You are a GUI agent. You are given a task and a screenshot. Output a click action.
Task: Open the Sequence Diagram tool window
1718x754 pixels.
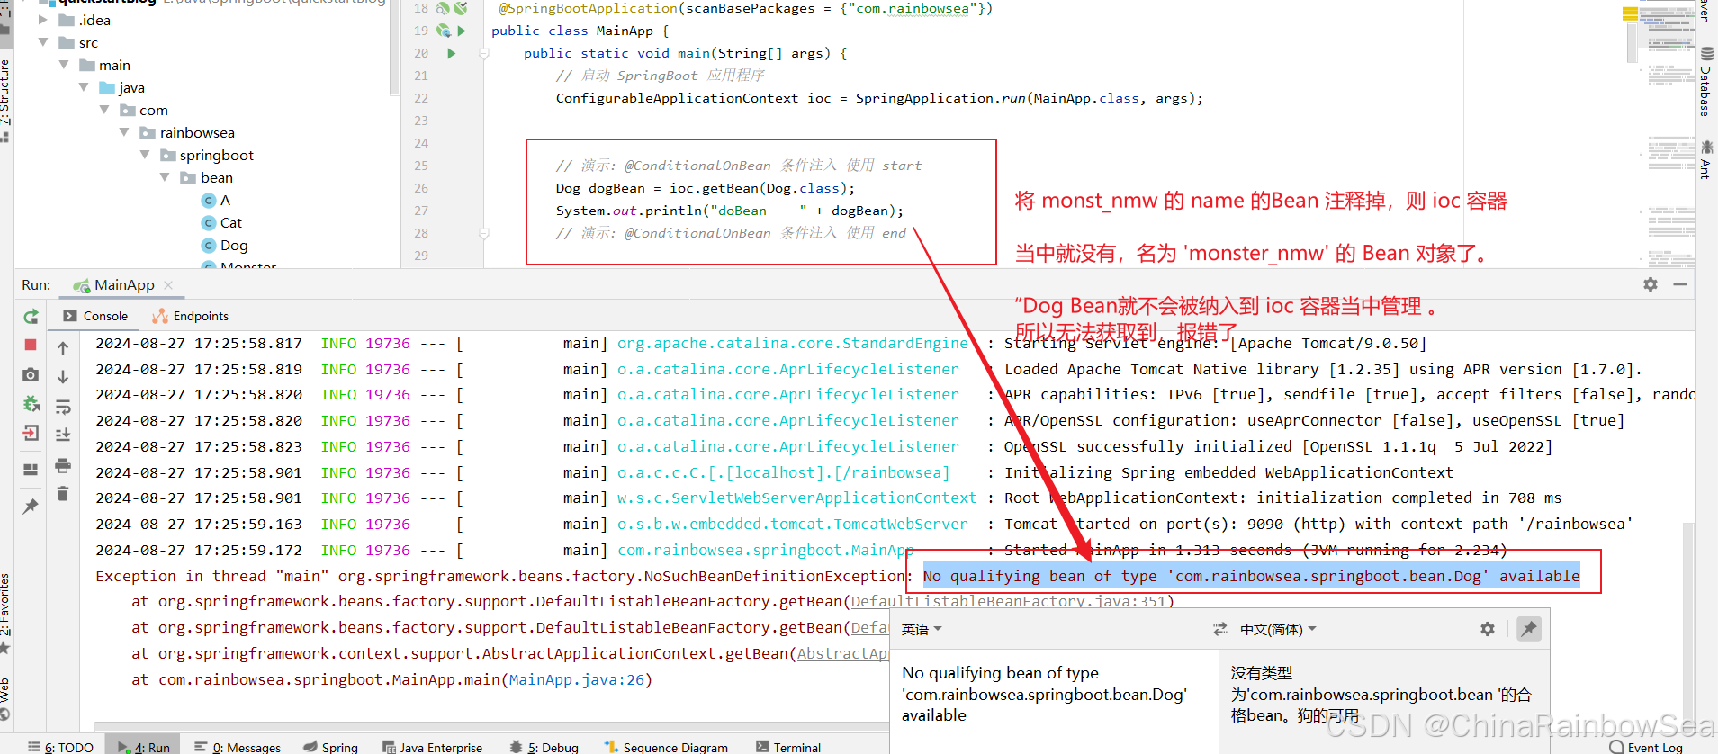click(666, 747)
